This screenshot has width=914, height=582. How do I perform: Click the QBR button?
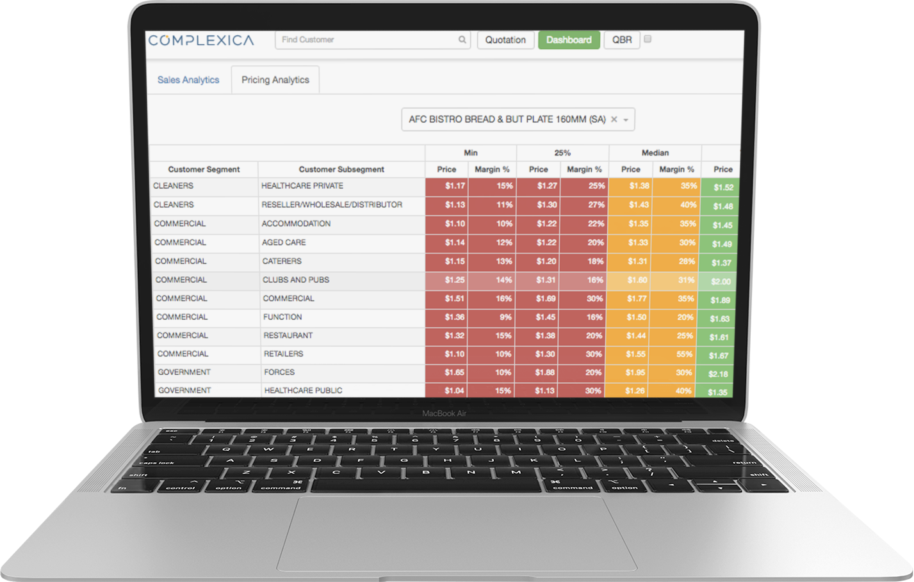(x=621, y=40)
